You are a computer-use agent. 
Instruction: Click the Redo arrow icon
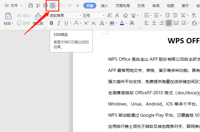70,6
